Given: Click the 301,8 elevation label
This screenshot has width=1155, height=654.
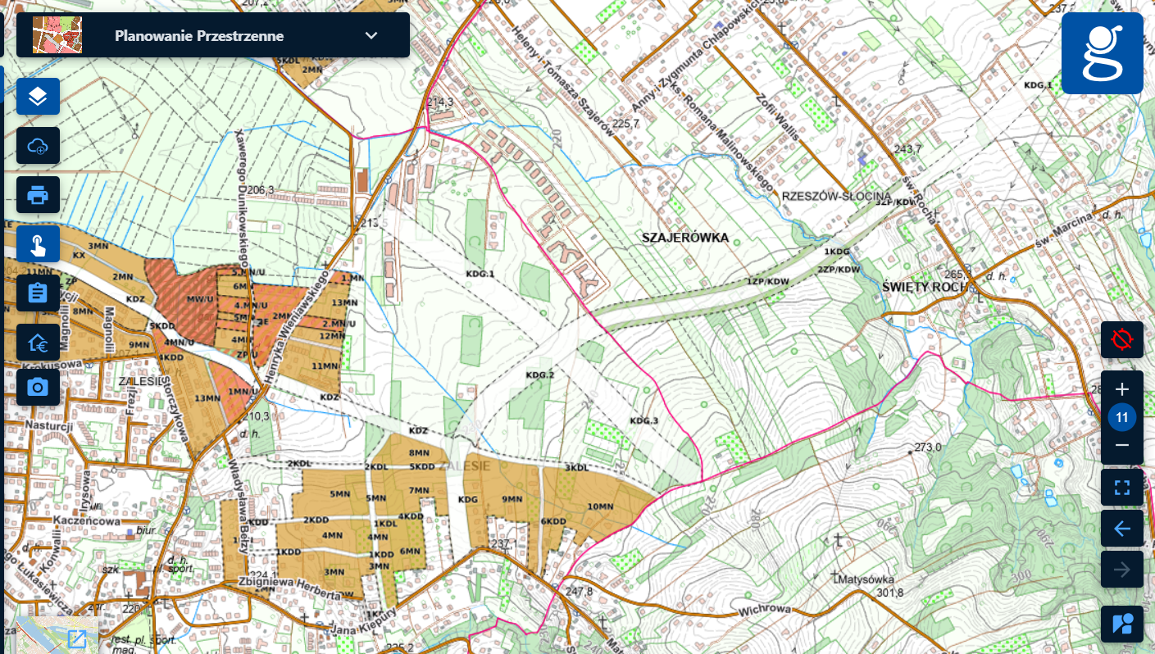Looking at the screenshot, I should point(889,593).
